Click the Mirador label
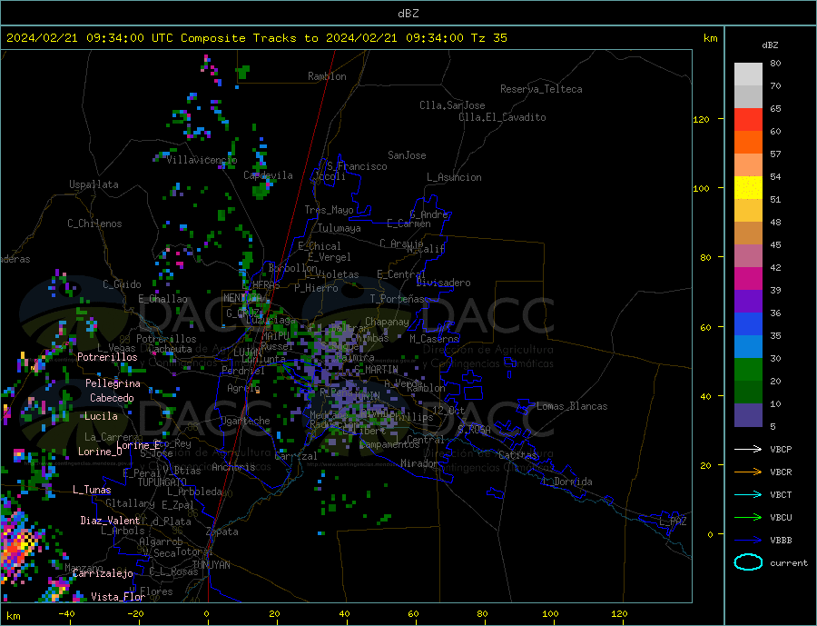The width and height of the screenshot is (817, 626). pos(419,463)
